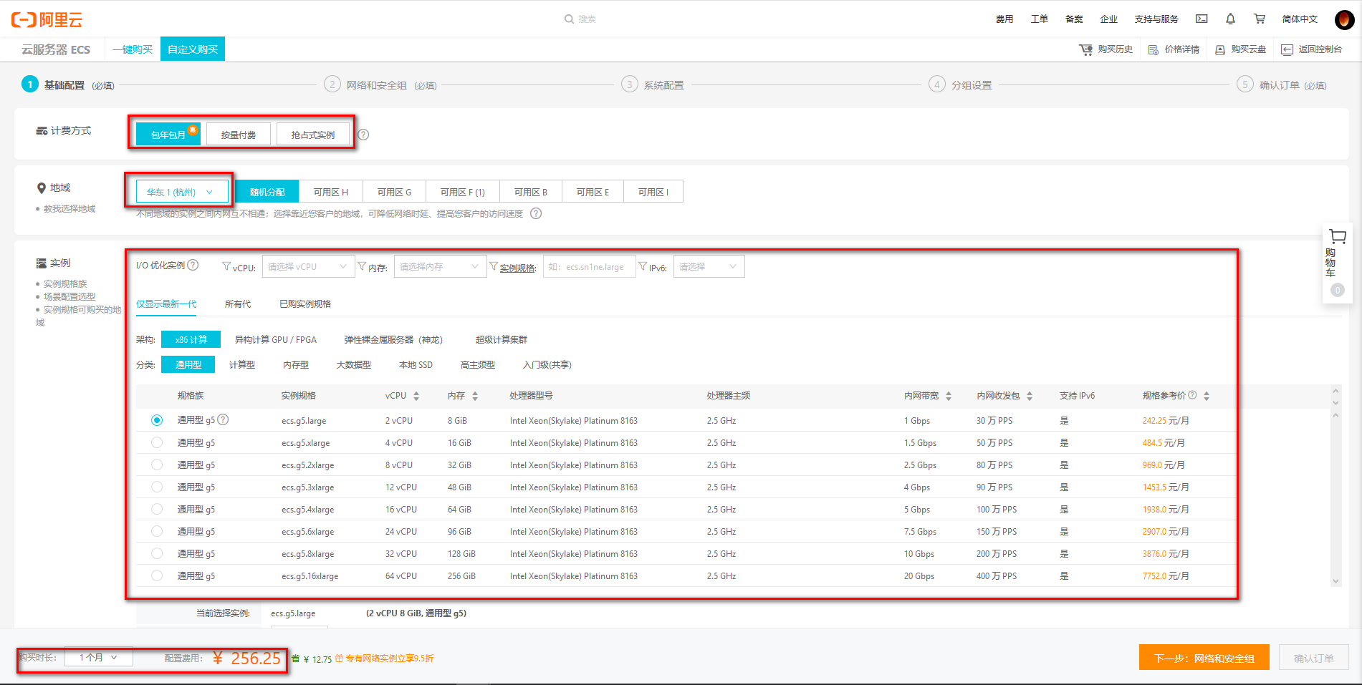Choose 可用区 H zone
The height and width of the screenshot is (685, 1362).
331,192
